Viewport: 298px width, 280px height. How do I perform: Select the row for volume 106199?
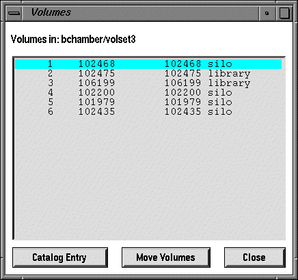click(148, 83)
